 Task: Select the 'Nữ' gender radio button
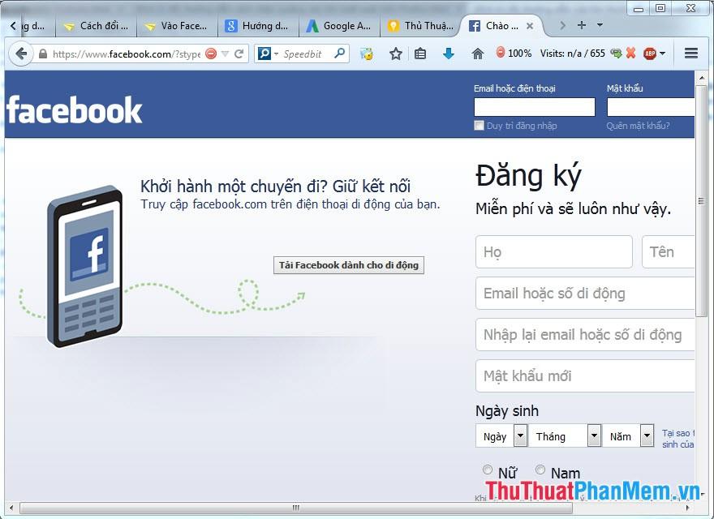[488, 470]
